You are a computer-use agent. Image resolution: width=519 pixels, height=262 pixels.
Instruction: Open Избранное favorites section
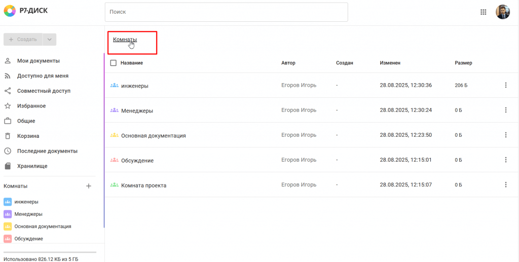click(31, 106)
